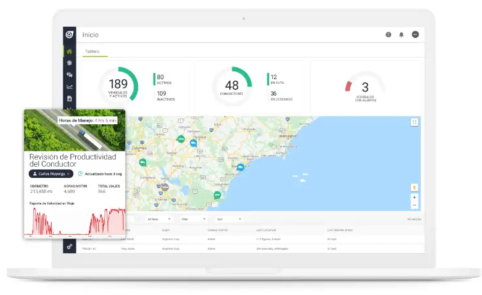
Task: Click the Odómetro value 213,458 mi
Action: pyautogui.click(x=41, y=192)
